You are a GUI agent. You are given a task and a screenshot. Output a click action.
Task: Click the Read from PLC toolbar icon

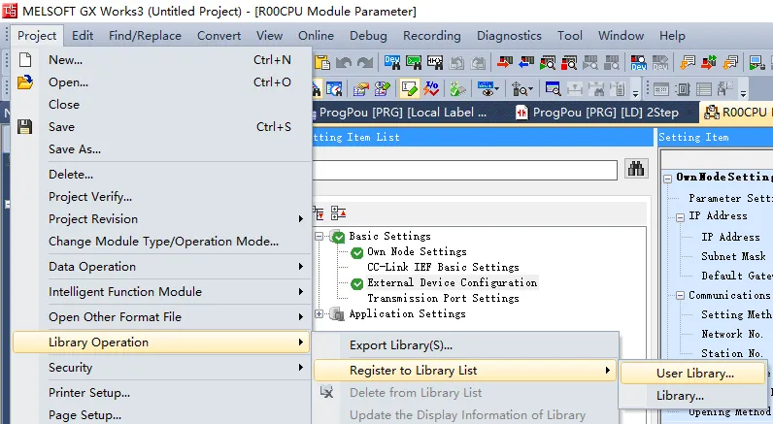click(x=525, y=62)
